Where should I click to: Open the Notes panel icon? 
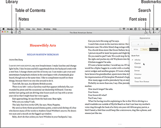[x=20, y=32]
